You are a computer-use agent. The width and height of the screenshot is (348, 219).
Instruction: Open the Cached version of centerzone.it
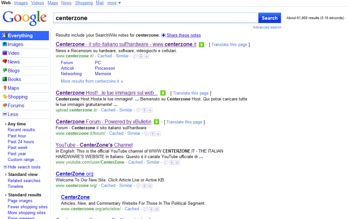point(105,56)
